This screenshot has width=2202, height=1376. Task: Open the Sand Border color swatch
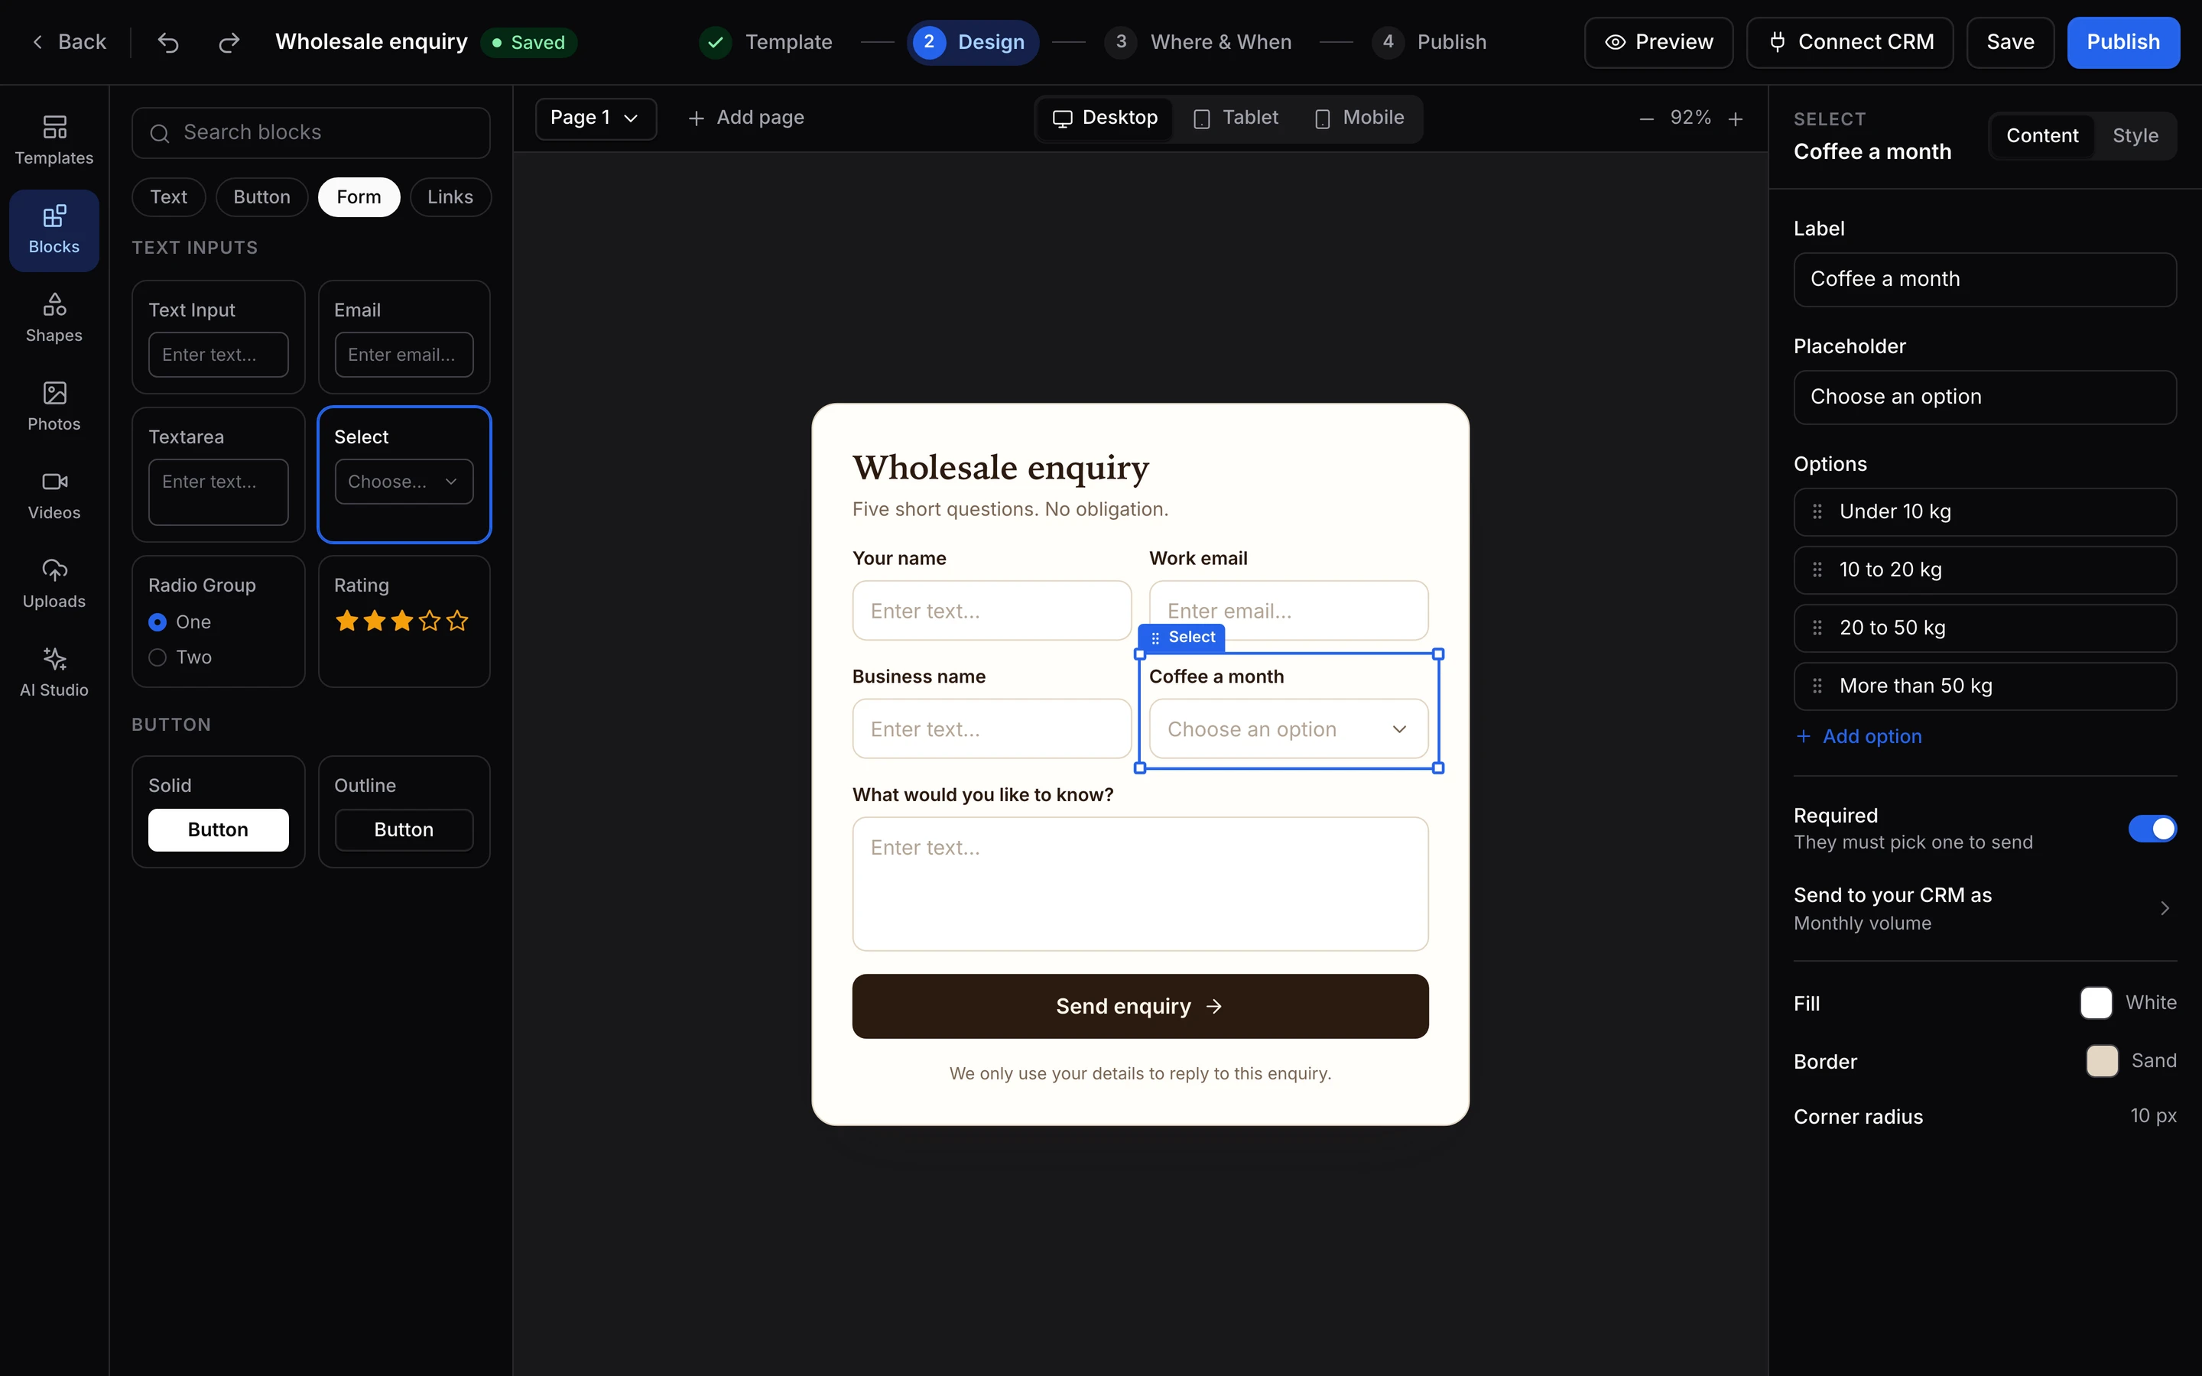pos(2101,1061)
